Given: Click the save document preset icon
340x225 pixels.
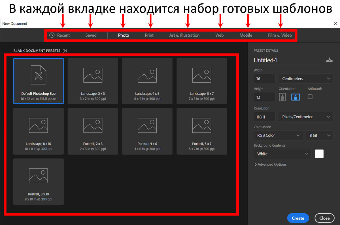Looking at the screenshot, I should click(329, 60).
